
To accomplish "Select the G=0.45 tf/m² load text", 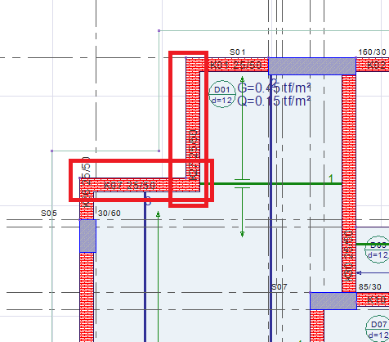I will (x=274, y=88).
